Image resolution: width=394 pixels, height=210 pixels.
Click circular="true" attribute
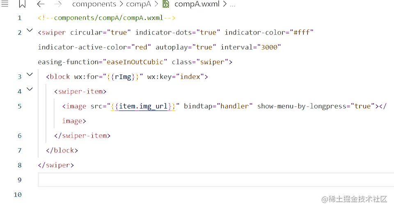tap(101, 33)
